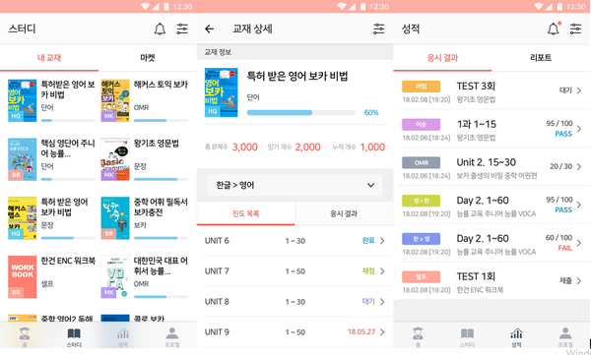Tap 어순 tag badge
The width and height of the screenshot is (591, 355).
[421, 124]
